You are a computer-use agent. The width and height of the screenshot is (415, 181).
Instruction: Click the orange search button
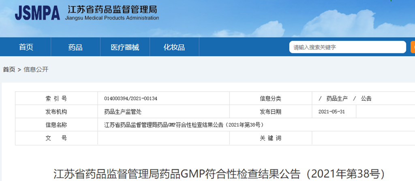[413, 47]
